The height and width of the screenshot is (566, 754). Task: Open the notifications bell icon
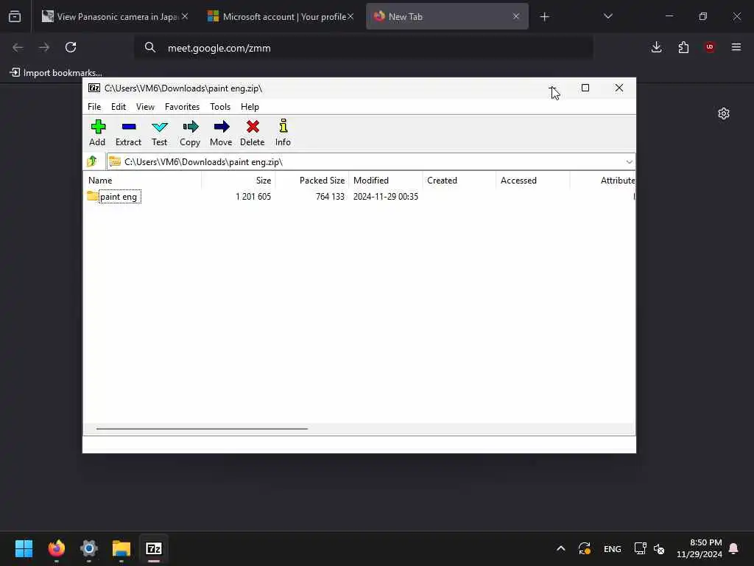coord(734,548)
